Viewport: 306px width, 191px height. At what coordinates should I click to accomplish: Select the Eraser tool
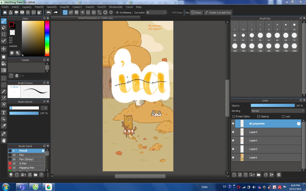click(x=4, y=28)
